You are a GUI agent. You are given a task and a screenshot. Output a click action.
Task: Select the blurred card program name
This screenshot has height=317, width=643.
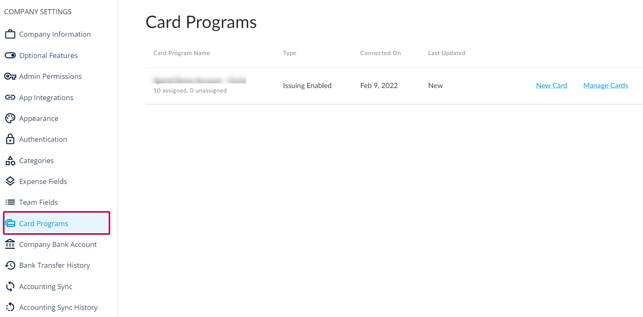coord(200,80)
